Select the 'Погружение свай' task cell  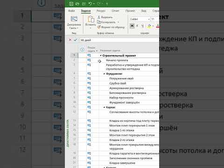[x=121, y=78]
